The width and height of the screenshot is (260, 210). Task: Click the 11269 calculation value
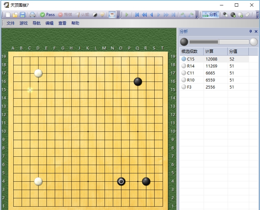click(x=211, y=66)
